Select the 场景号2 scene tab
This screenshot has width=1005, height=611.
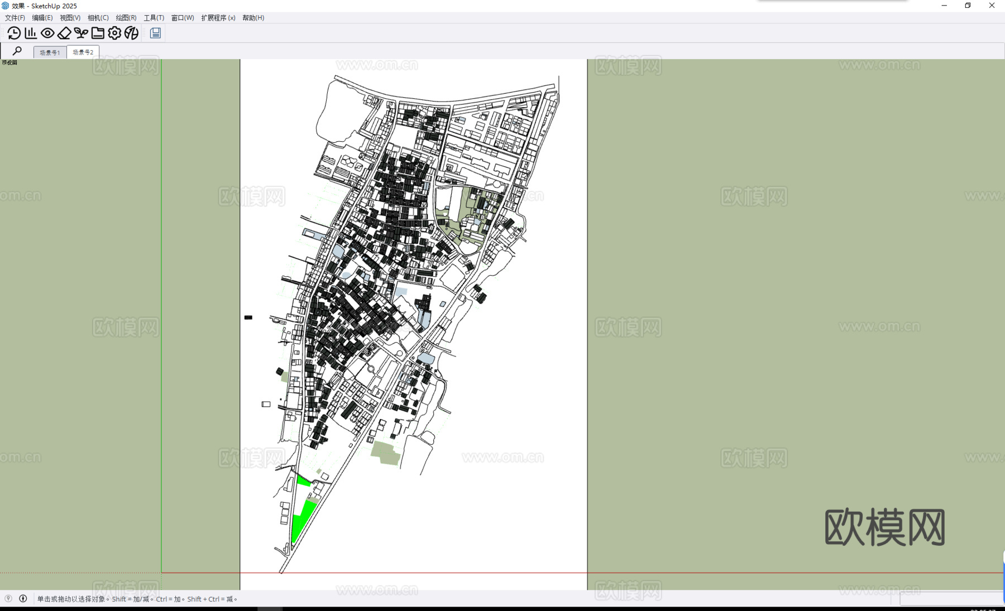83,52
